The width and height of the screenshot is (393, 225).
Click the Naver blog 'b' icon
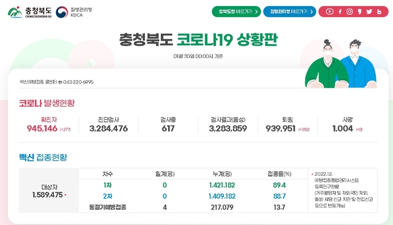tap(379, 12)
